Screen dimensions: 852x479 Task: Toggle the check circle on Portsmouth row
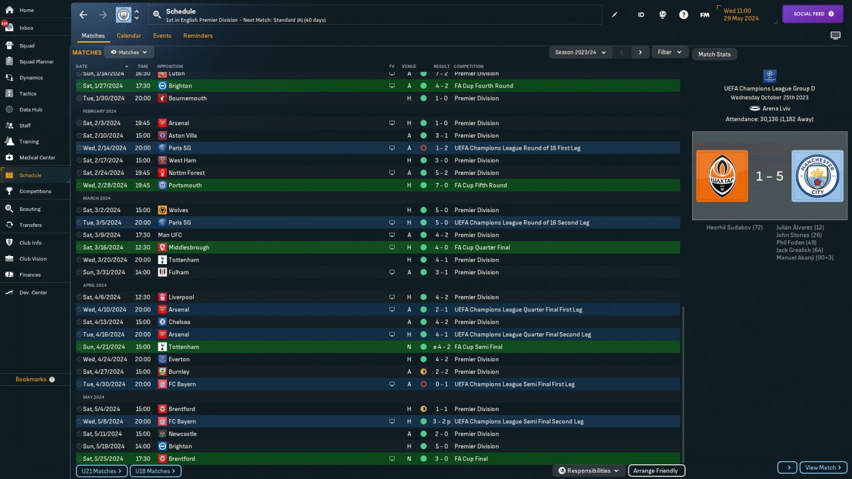point(79,186)
